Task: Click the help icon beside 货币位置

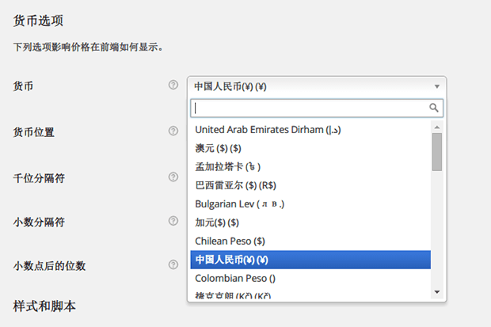Action: pos(173,131)
